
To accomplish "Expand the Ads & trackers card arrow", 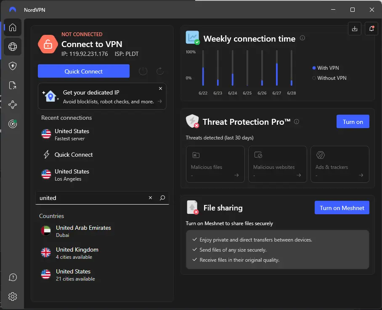I will coord(361,175).
